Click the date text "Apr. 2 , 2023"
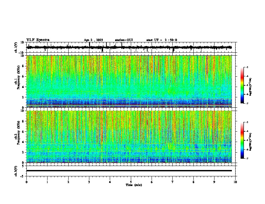The width and height of the screenshot is (265, 204). 93,40
